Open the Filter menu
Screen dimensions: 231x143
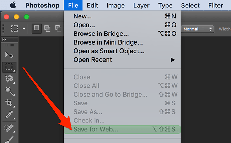pos(215,5)
